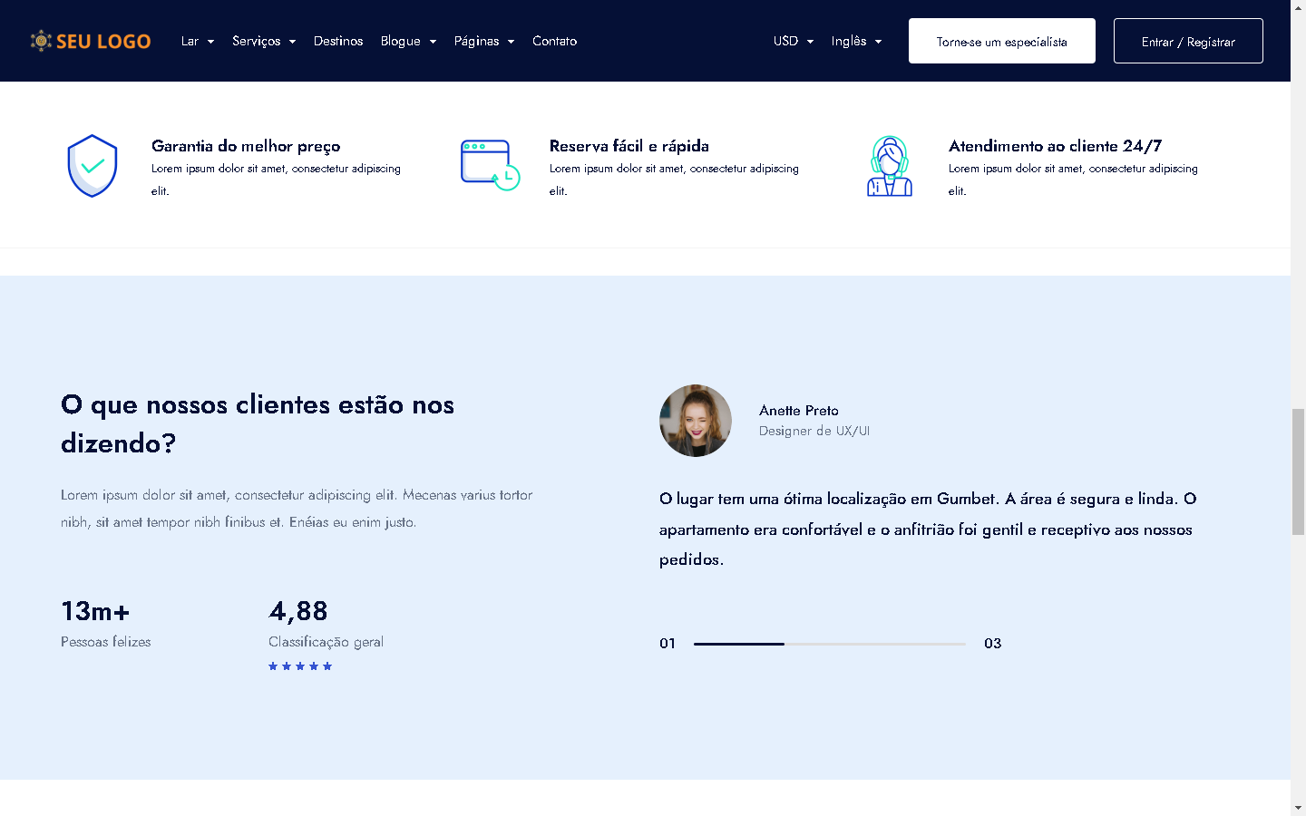Click the page vertical scrollbar thumb
Viewport: 1306px width, 816px height.
coord(1298,471)
